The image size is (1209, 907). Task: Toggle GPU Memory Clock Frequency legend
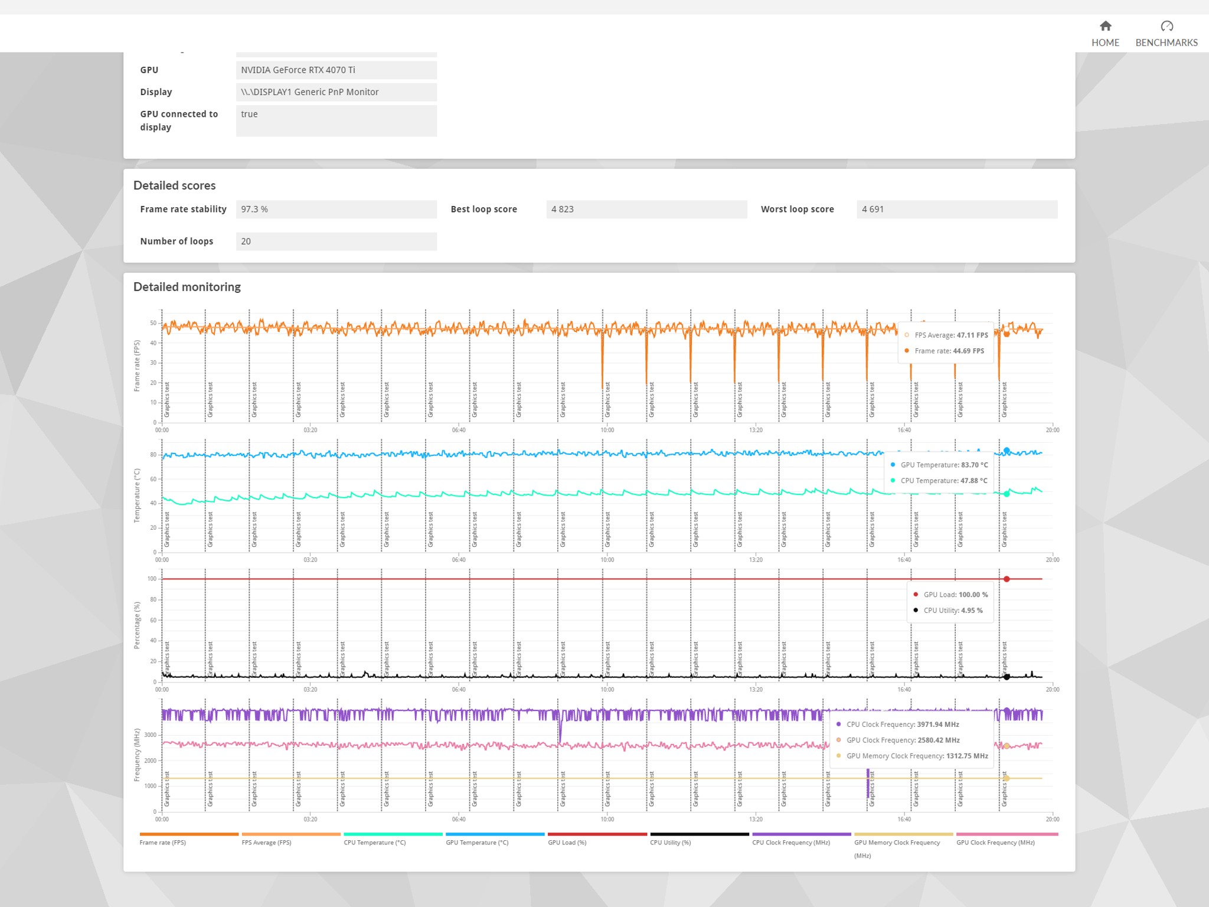(904, 846)
